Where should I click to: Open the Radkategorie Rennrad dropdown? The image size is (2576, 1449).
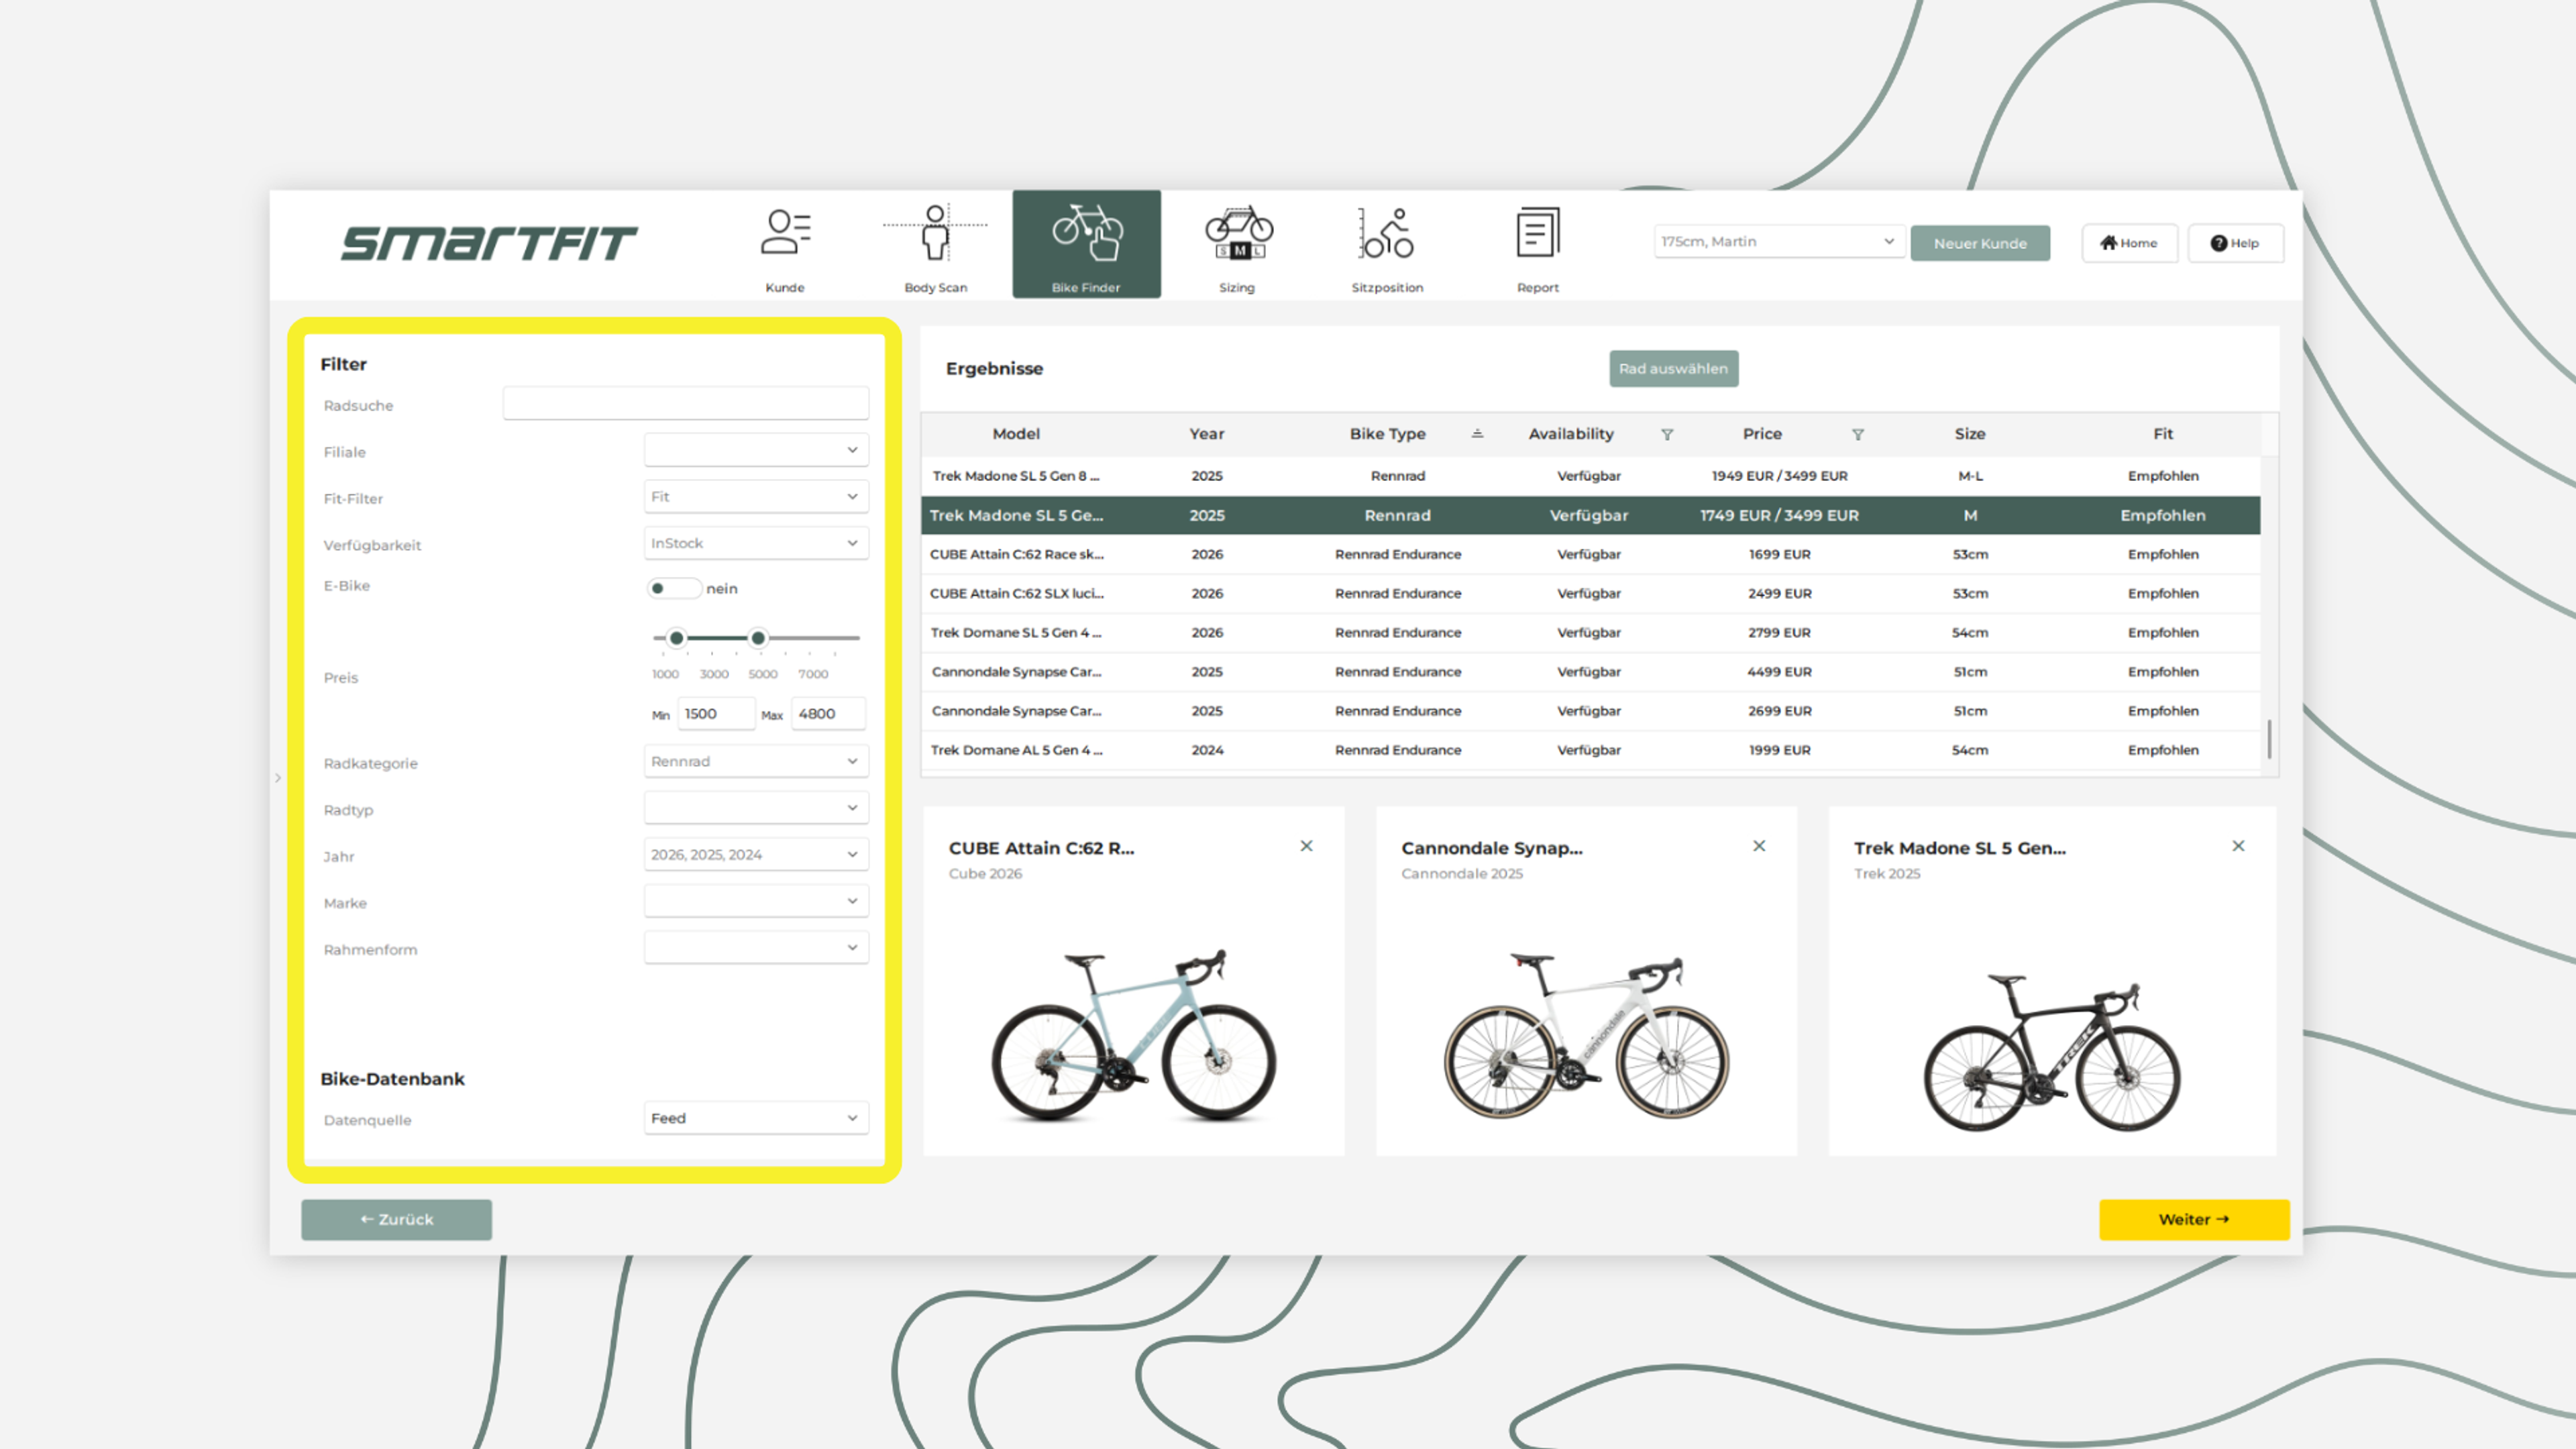[756, 761]
